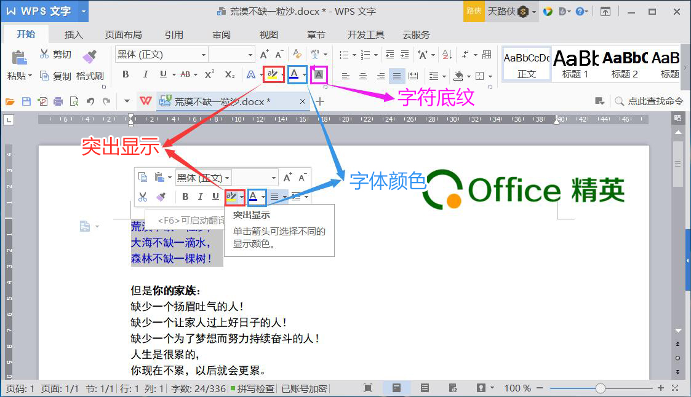Viewport: 691px width, 397px height.
Task: Insert table via the grid icon
Action: [x=487, y=55]
